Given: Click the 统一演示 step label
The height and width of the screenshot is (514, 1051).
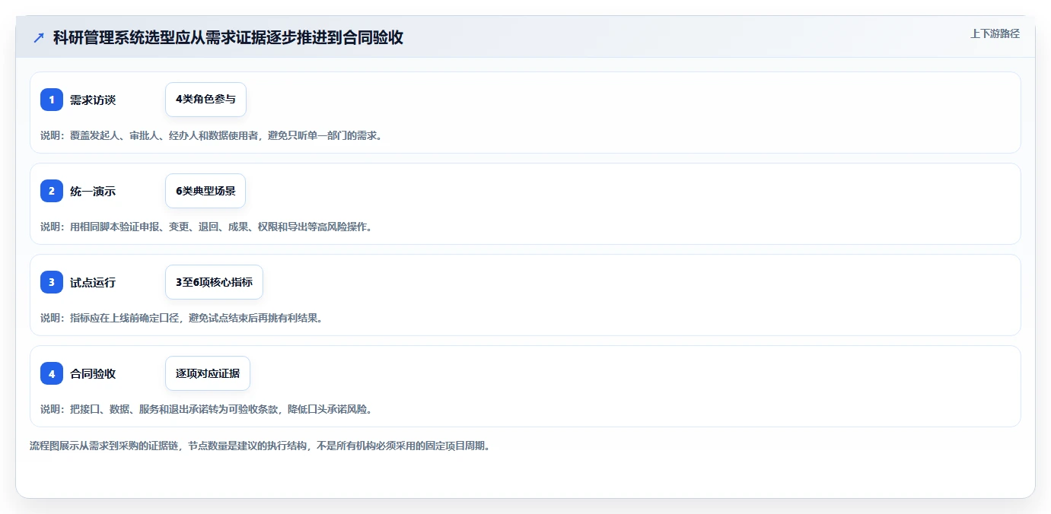Looking at the screenshot, I should (x=93, y=191).
